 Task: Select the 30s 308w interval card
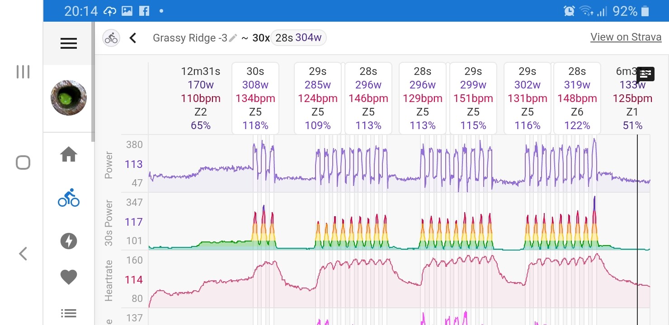[255, 98]
